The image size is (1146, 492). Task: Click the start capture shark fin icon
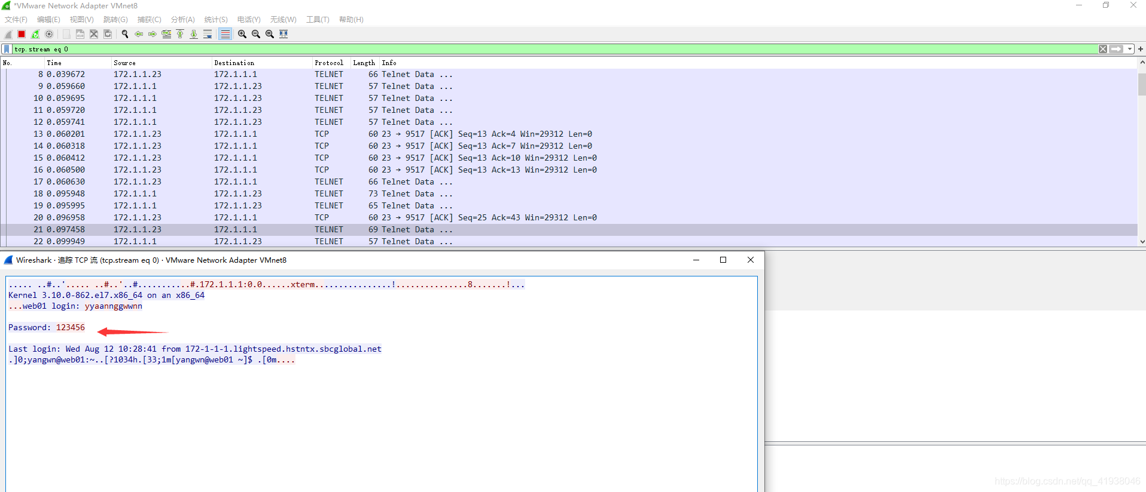click(8, 34)
